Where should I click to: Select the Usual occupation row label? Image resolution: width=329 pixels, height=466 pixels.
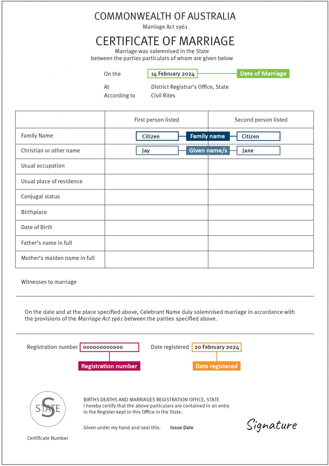[43, 166]
